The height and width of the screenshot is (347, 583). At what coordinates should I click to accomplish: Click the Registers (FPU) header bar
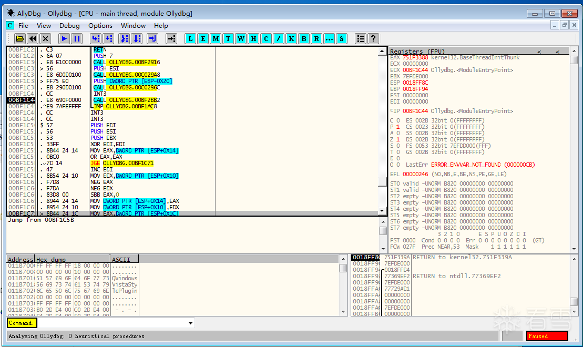479,52
